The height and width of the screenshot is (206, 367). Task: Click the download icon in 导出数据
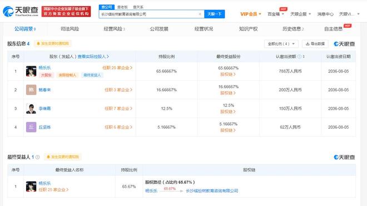point(308,44)
